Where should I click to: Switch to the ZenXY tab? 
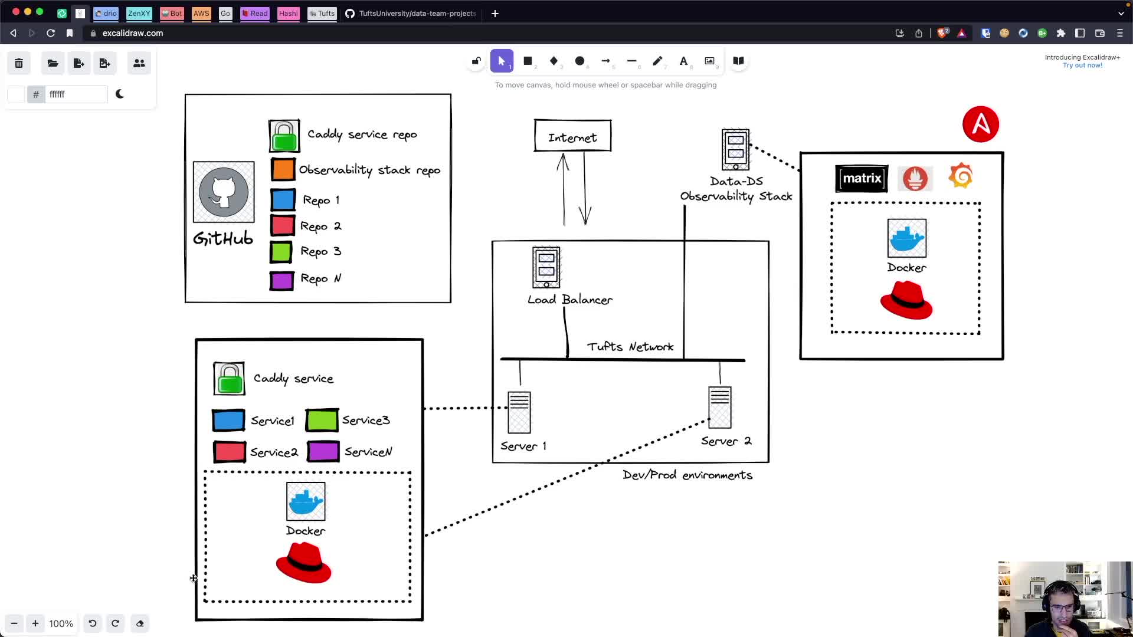point(139,13)
